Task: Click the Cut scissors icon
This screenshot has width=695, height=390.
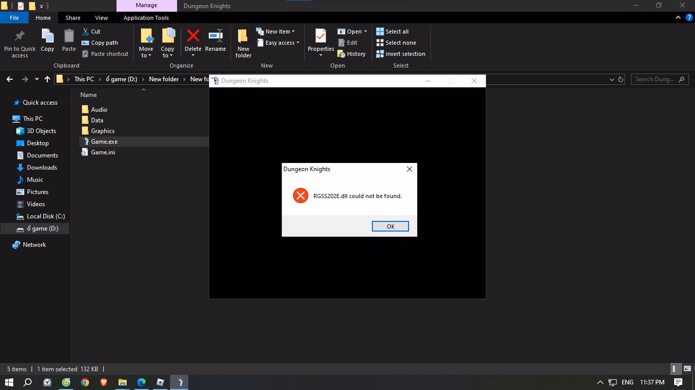Action: pos(86,31)
